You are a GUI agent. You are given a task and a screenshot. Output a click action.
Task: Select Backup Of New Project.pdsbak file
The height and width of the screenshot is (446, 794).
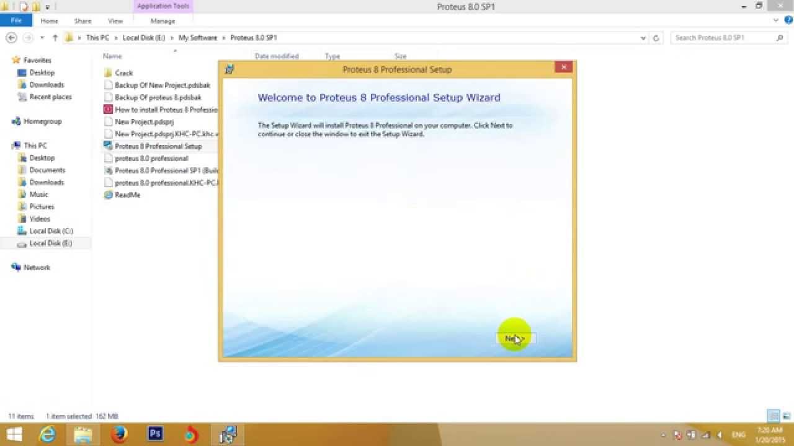(x=161, y=85)
